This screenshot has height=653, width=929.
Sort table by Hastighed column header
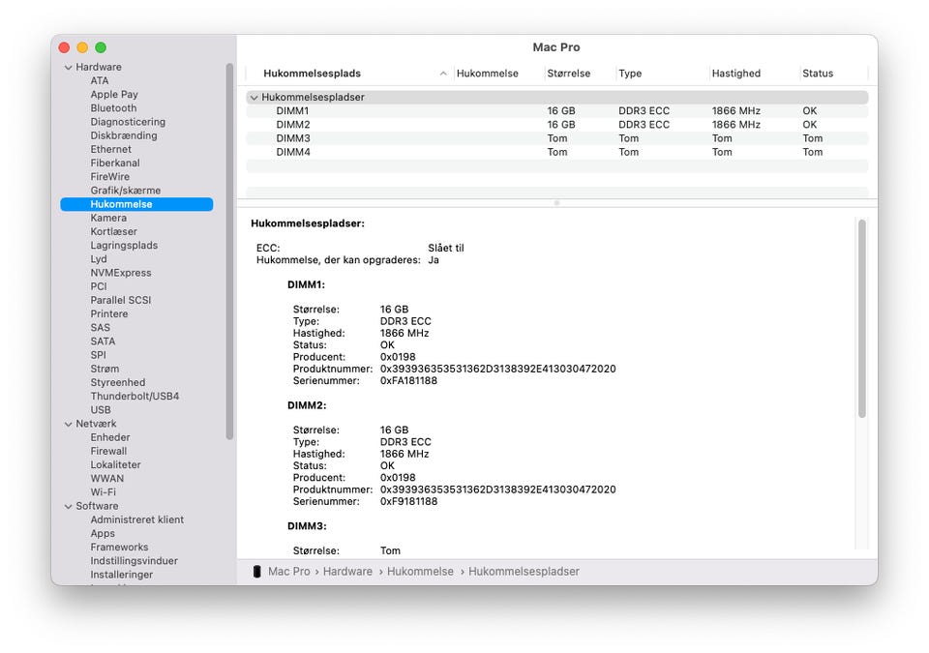(735, 74)
